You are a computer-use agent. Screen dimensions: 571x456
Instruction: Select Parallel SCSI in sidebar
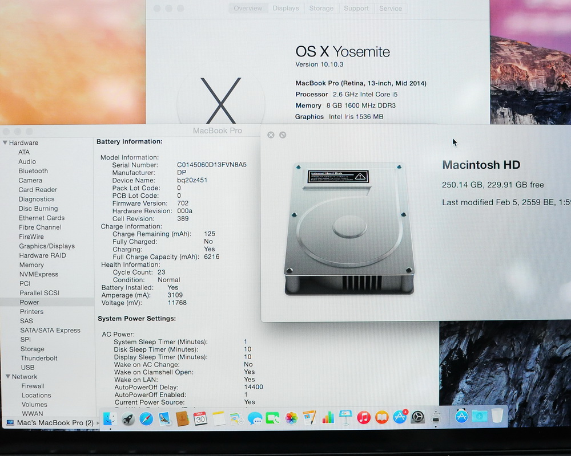click(x=39, y=293)
